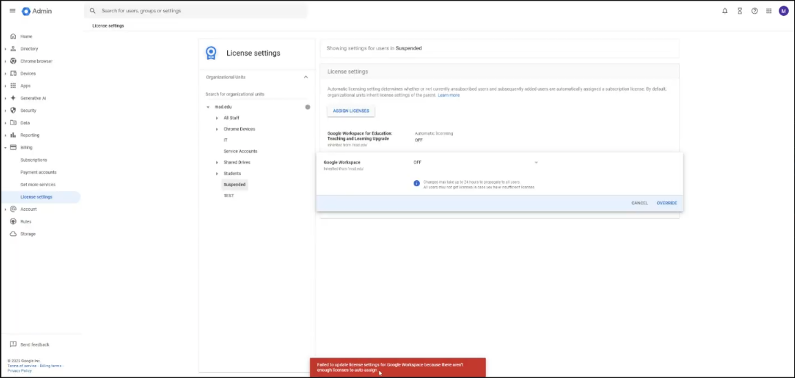The width and height of the screenshot is (795, 378).
Task: Click the Google Admin logo
Action: click(36, 11)
